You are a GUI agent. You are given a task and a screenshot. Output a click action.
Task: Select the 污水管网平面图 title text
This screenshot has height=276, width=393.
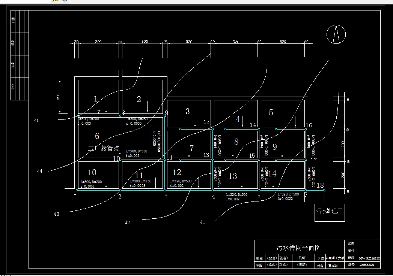tap(298, 248)
